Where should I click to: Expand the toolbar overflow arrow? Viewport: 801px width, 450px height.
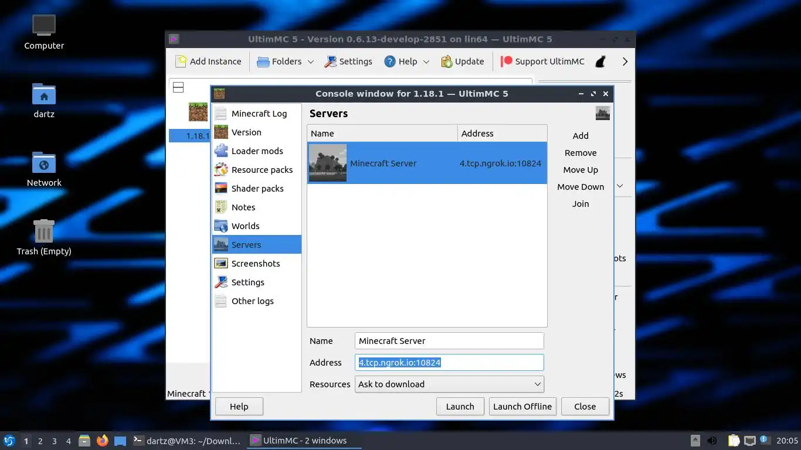[624, 62]
